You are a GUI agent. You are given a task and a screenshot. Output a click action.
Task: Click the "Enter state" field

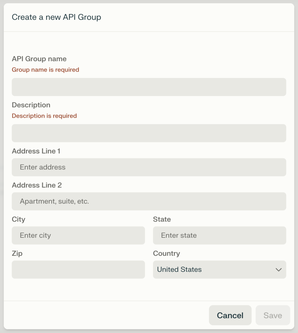pos(220,235)
